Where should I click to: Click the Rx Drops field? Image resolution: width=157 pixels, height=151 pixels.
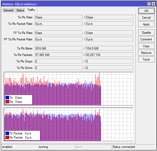[109, 61]
